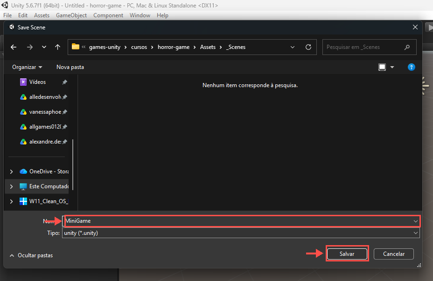Expand the Este Computador tree node
433x281 pixels.
click(11, 186)
